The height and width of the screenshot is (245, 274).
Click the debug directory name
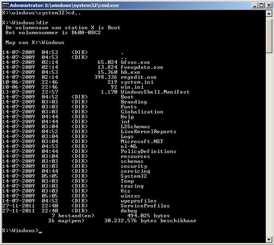pyautogui.click(x=129, y=211)
